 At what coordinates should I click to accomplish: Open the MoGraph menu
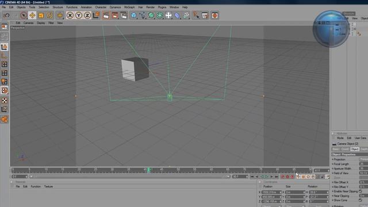pos(129,7)
